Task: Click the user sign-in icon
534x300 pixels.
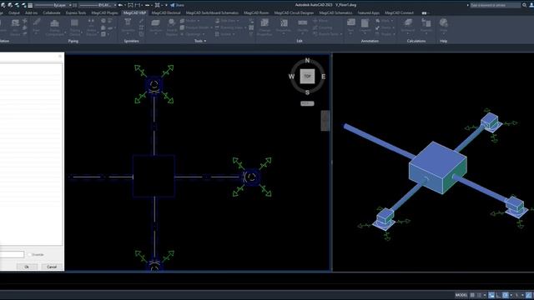Action: (531, 5)
